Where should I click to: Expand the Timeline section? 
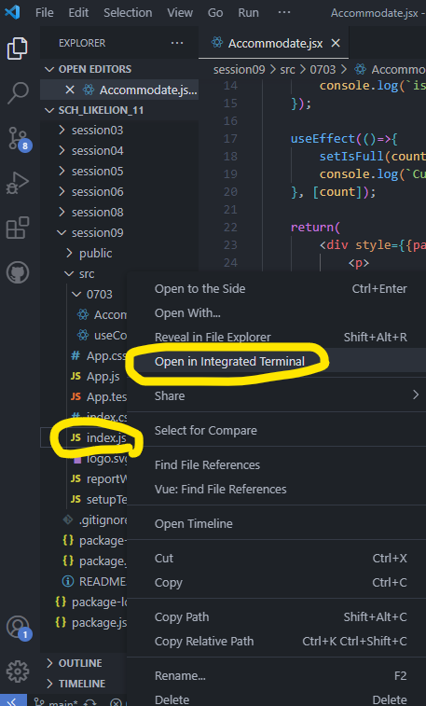point(84,684)
